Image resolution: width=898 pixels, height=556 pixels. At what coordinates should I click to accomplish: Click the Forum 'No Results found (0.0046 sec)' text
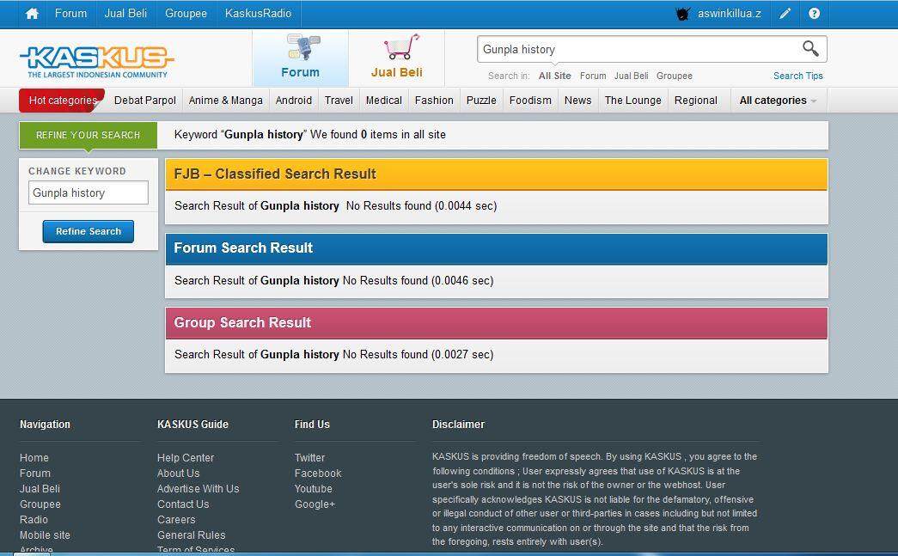pos(418,280)
